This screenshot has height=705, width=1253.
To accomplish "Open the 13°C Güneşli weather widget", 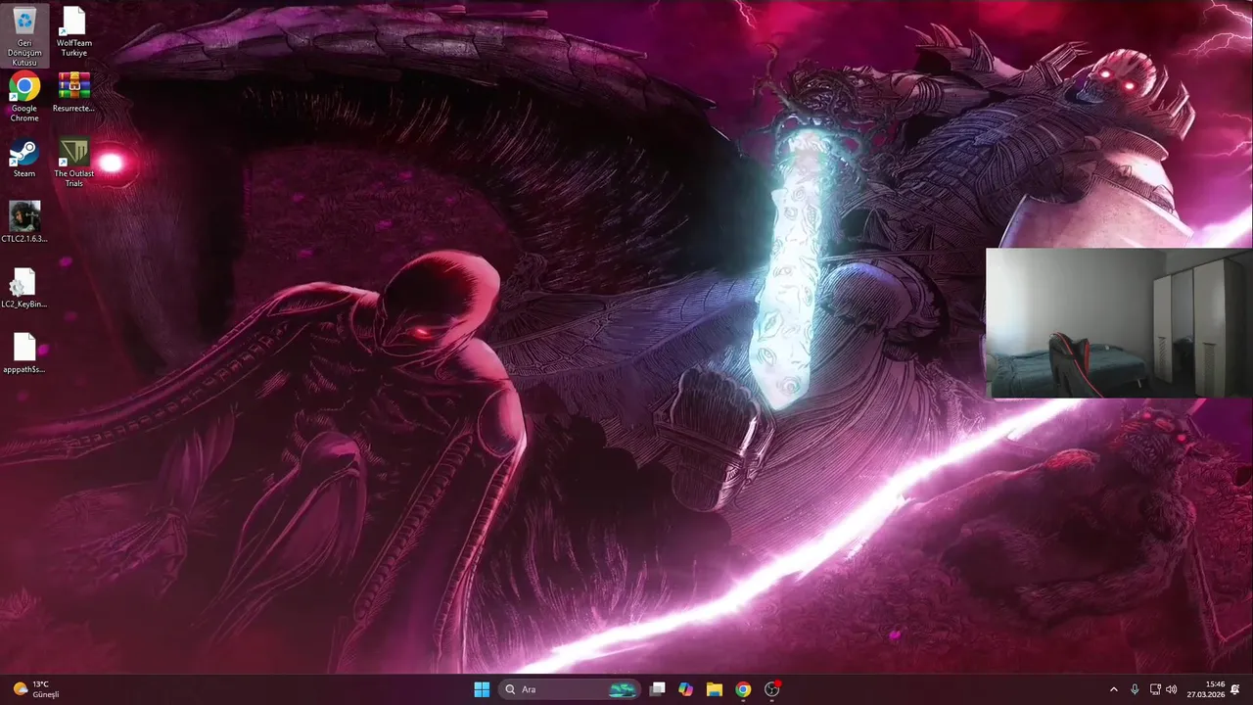I will (35, 689).
